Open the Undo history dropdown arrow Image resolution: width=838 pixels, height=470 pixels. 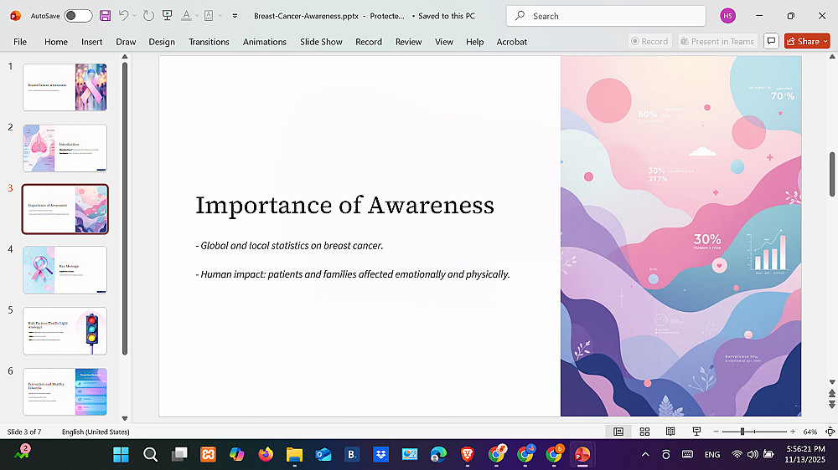pyautogui.click(x=135, y=16)
